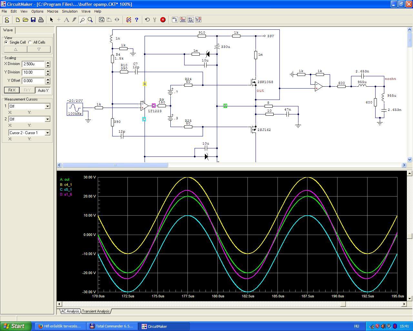413x331 pixels.
Task: Click the red Stop simulation icon
Action: coord(163,20)
